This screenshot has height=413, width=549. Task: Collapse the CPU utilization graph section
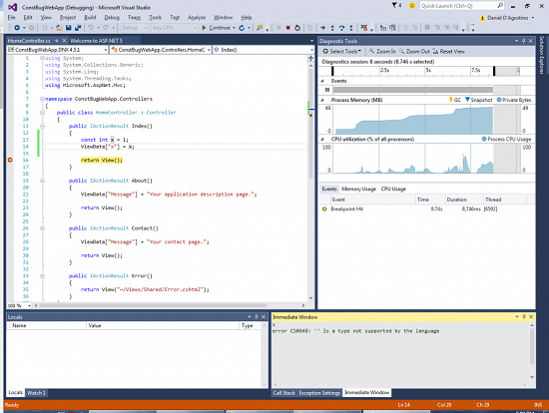tap(322, 140)
